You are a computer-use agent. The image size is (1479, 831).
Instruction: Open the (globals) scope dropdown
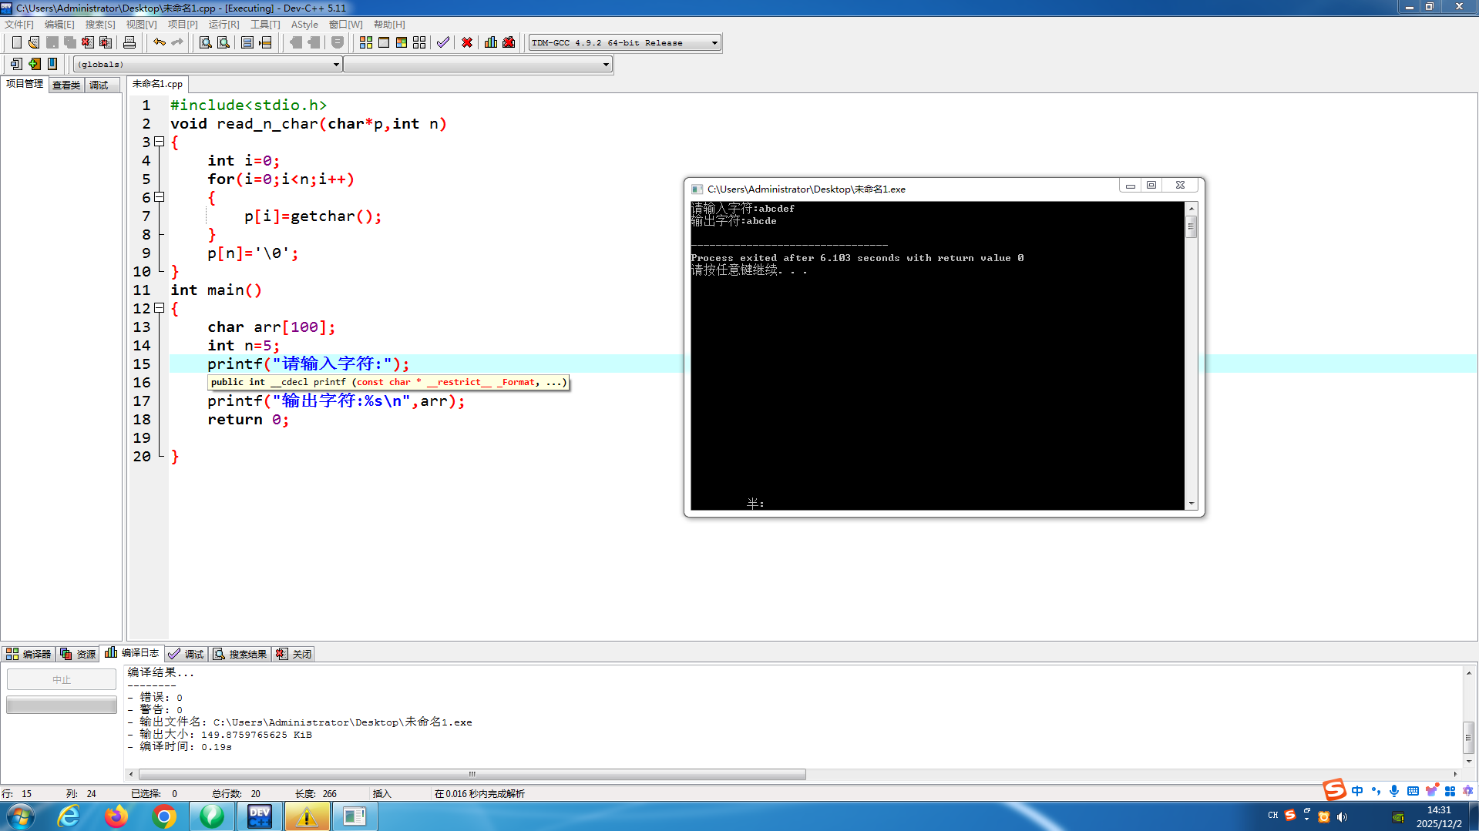[x=208, y=65]
